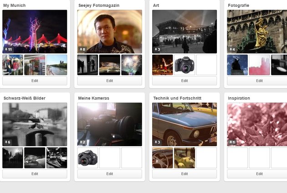Open clothing mannequins thumbnail in My Munich
This screenshot has height=193, width=287.
point(13,65)
